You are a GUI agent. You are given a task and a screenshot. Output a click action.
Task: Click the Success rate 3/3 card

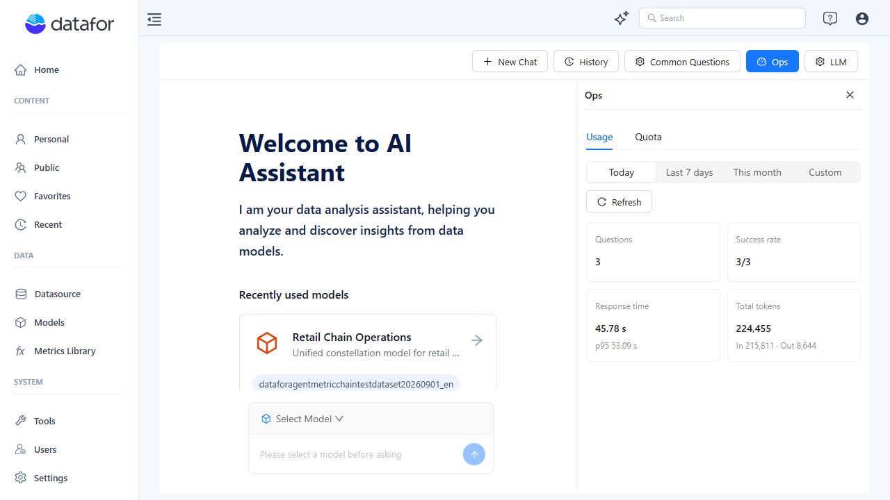(793, 252)
